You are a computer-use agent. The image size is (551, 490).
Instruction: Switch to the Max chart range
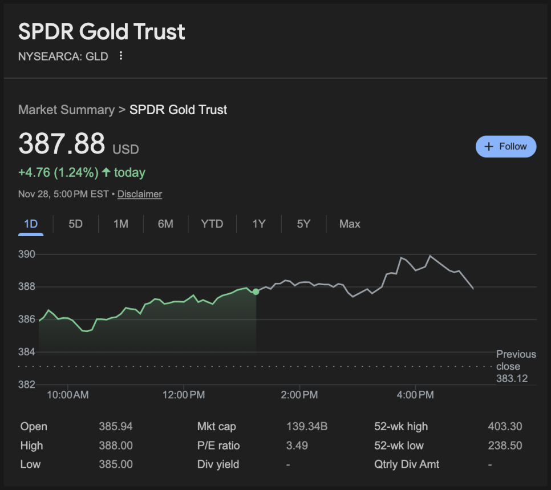tap(350, 224)
